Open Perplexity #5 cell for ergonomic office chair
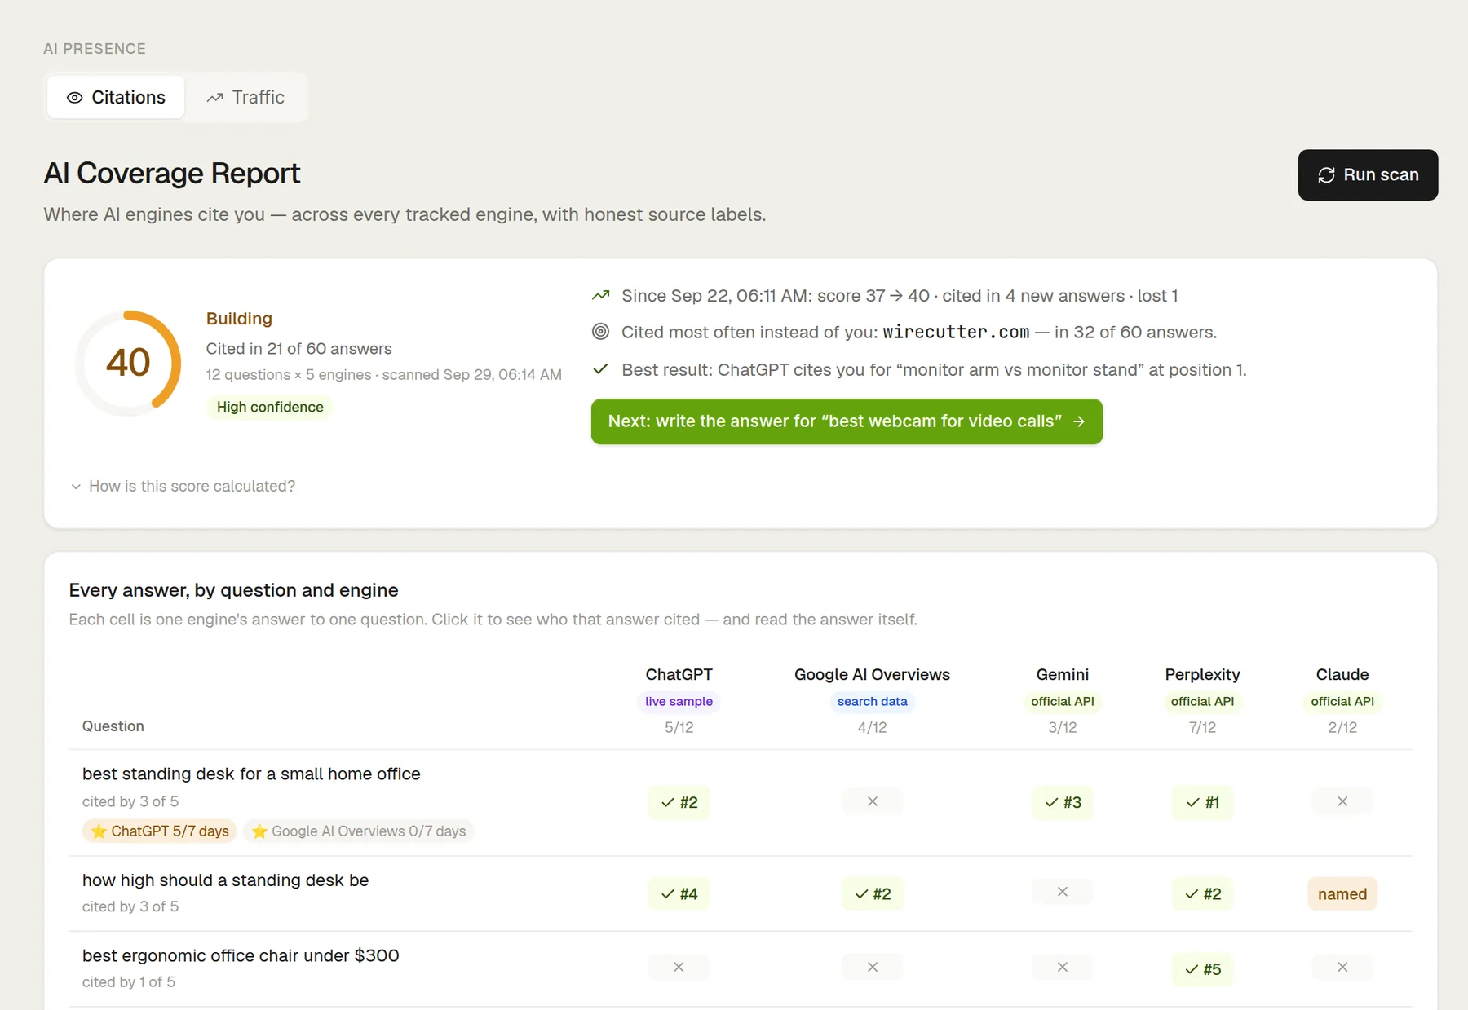This screenshot has height=1010, width=1468. pos(1202,969)
